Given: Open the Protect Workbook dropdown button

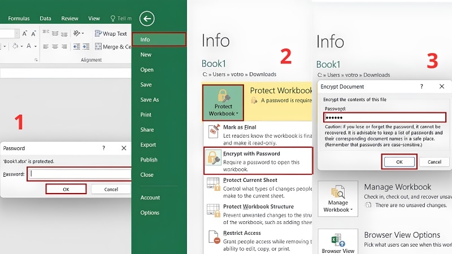Looking at the screenshot, I should click(223, 103).
